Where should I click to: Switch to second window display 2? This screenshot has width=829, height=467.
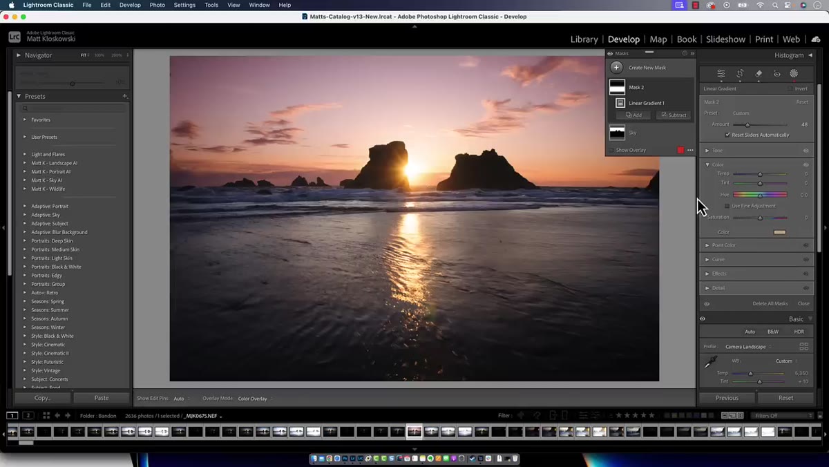[x=28, y=415]
